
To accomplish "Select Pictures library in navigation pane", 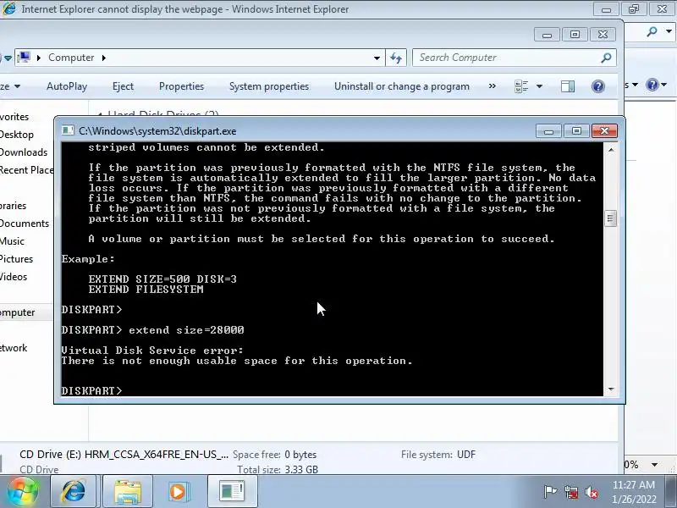I will 16,259.
